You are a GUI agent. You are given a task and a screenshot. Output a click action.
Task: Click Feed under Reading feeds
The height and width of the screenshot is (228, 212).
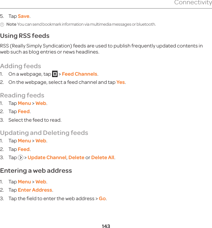click(x=24, y=112)
